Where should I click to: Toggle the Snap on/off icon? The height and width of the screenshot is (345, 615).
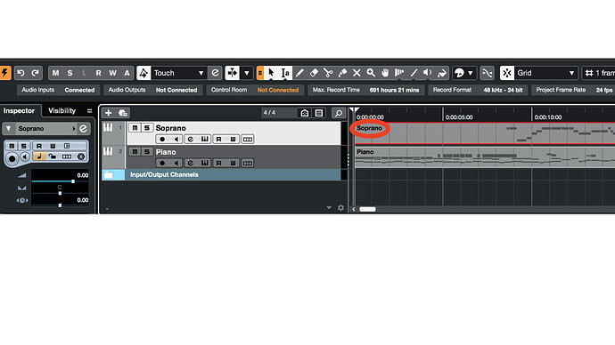click(x=507, y=73)
